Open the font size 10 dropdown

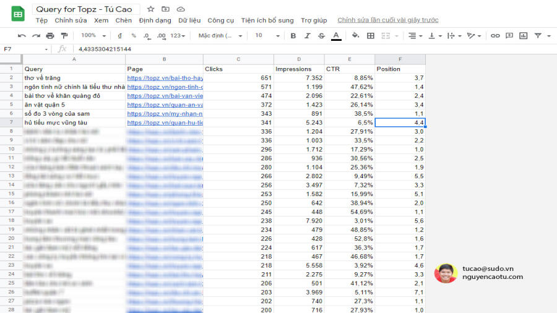click(267, 35)
